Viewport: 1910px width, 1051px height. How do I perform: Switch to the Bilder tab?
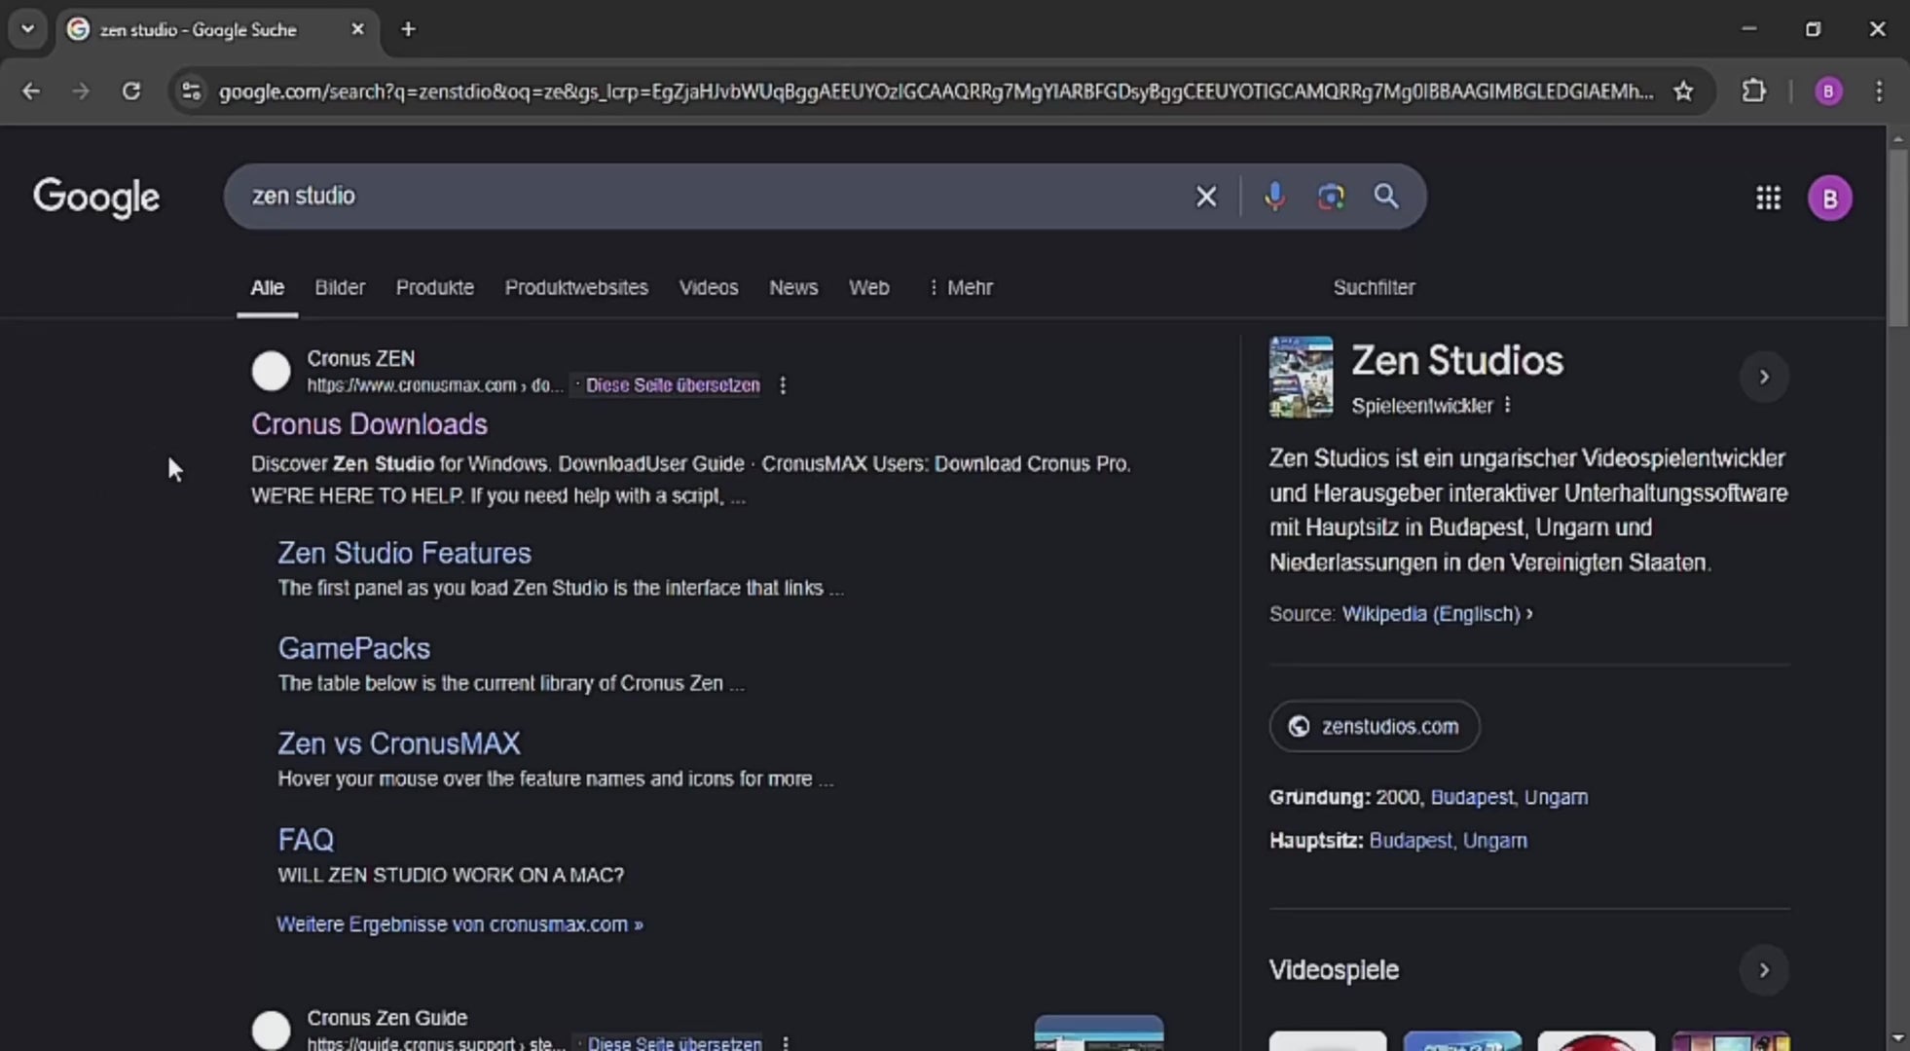[x=340, y=288]
